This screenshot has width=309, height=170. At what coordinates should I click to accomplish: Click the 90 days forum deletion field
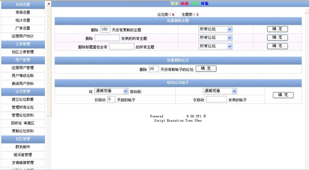(154, 69)
